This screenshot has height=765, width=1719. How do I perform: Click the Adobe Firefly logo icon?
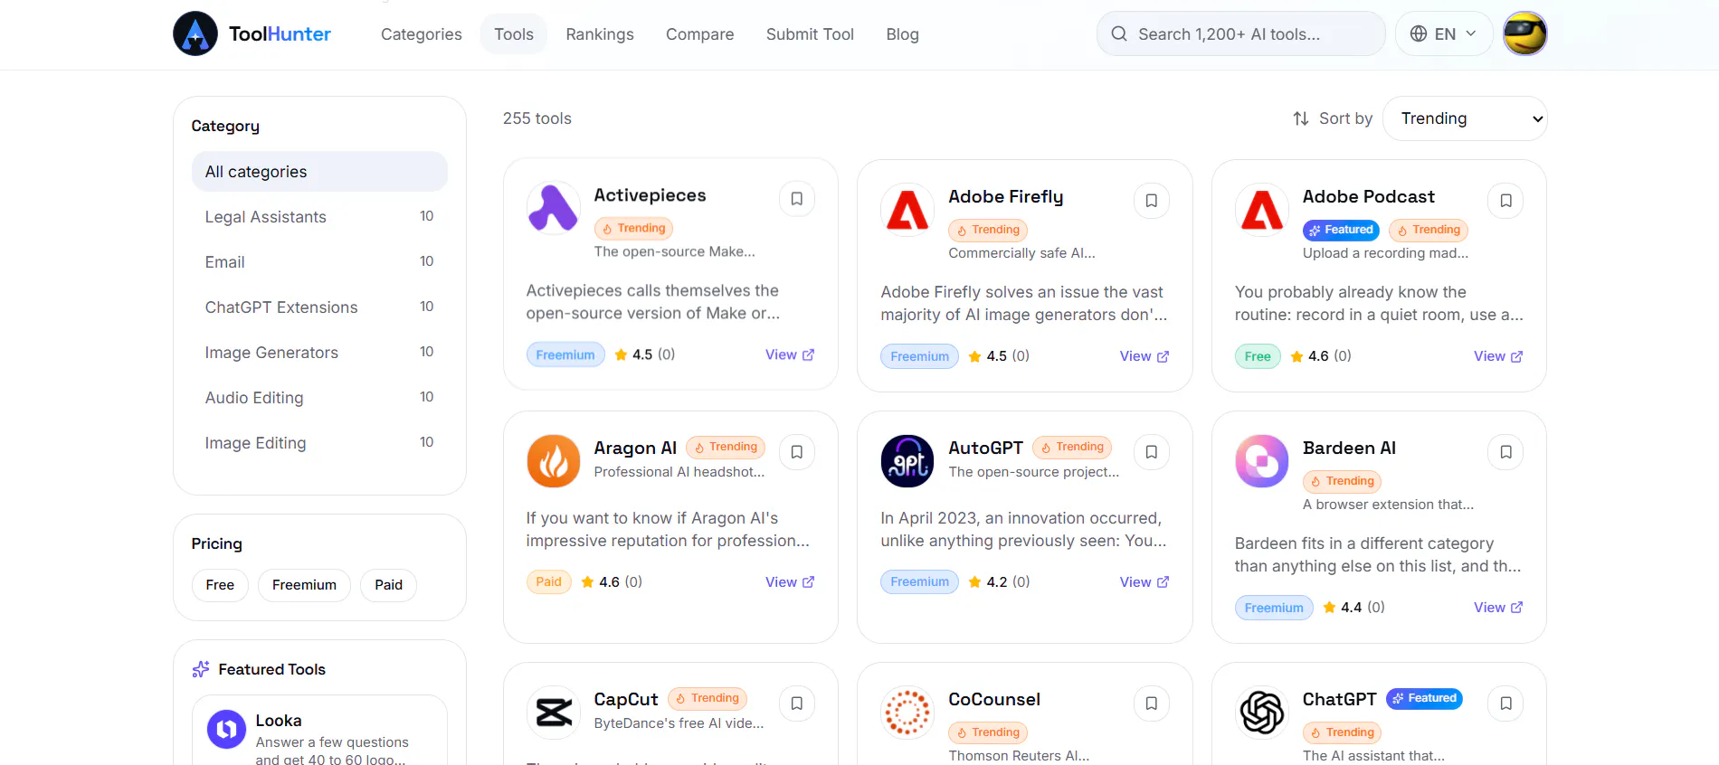click(x=907, y=210)
